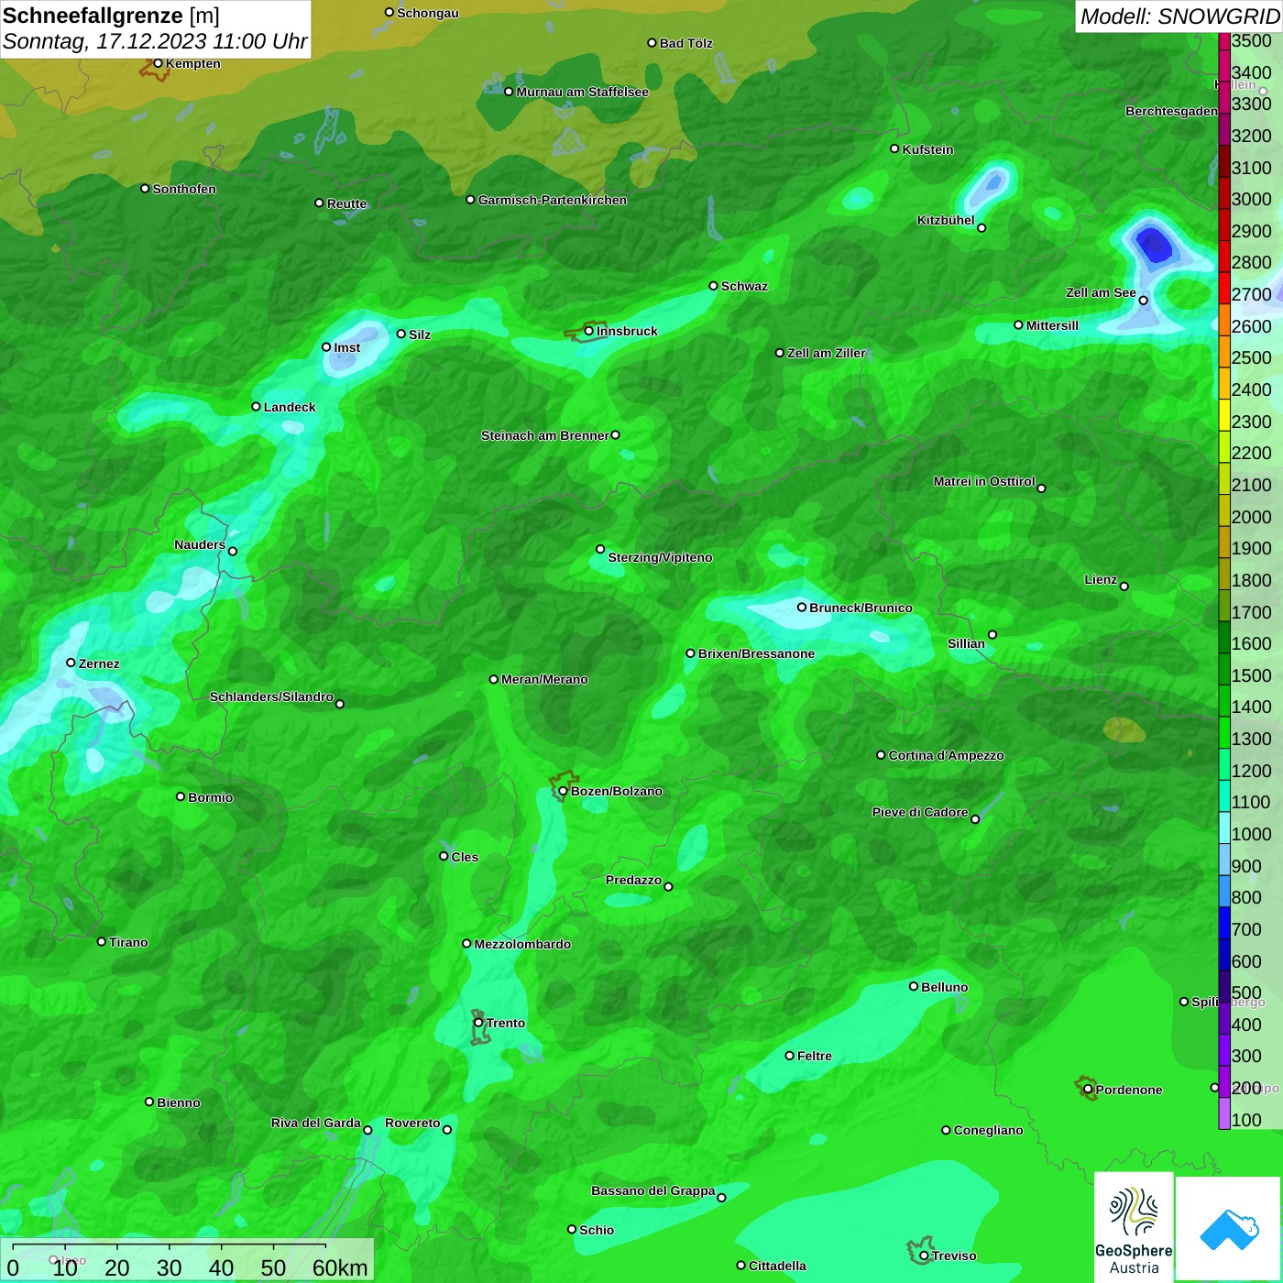Image resolution: width=1283 pixels, height=1283 pixels.
Task: Click the Treviso city marker
Action: [924, 1256]
